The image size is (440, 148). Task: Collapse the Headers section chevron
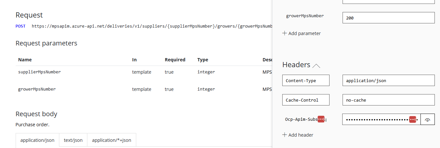316,66
